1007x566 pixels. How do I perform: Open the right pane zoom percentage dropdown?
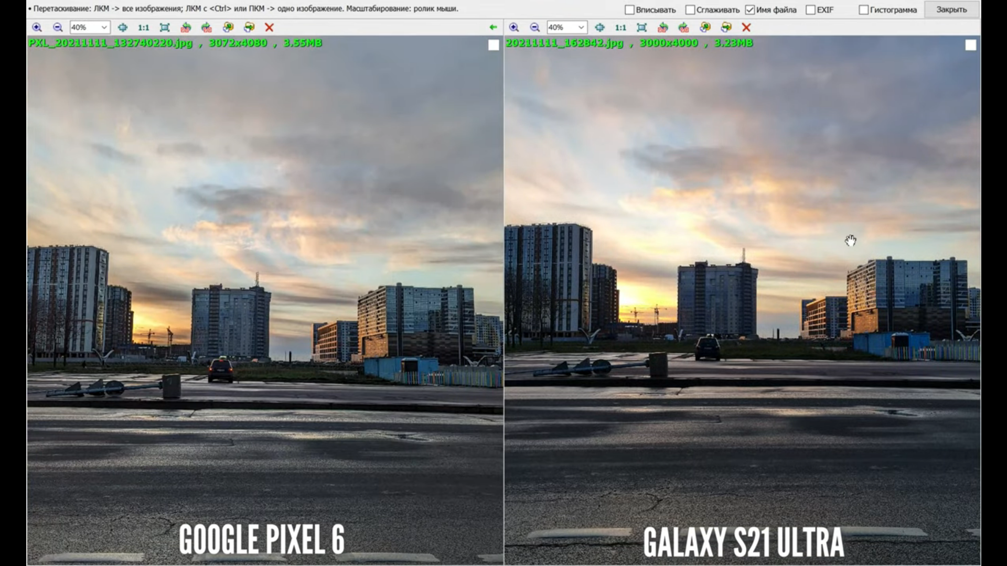(x=567, y=27)
